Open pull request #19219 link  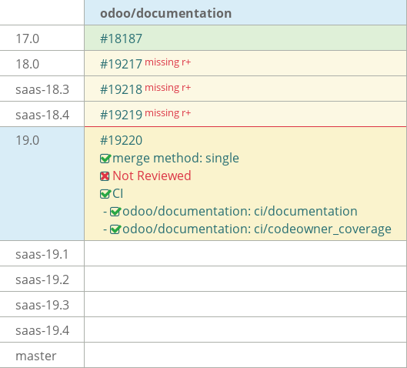(x=121, y=115)
